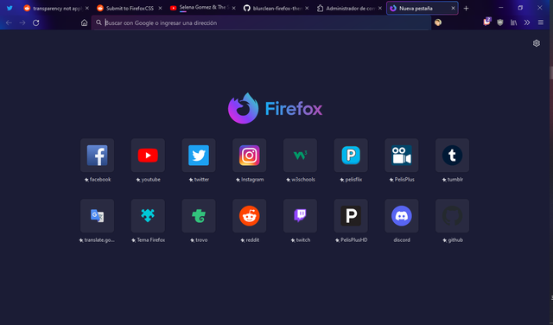This screenshot has height=325, width=553.
Task: Switch to the Selena Gomez YouTube tab
Action: pos(203,8)
